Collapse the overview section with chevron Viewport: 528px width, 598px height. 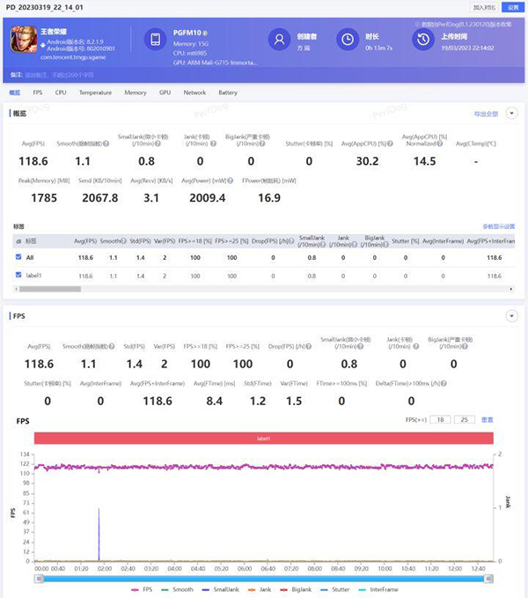510,114
